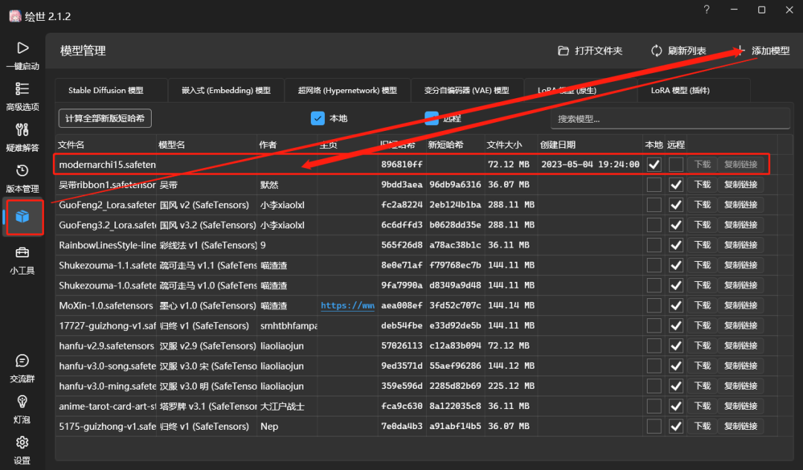Click the 绘世 app logo icon

point(15,16)
